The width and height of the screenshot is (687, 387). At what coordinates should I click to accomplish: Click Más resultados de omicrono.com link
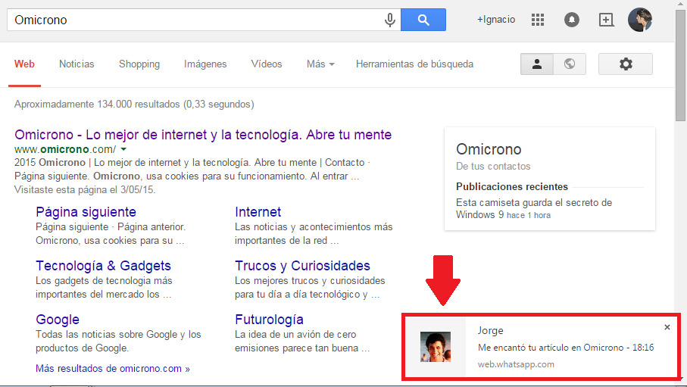(112, 369)
